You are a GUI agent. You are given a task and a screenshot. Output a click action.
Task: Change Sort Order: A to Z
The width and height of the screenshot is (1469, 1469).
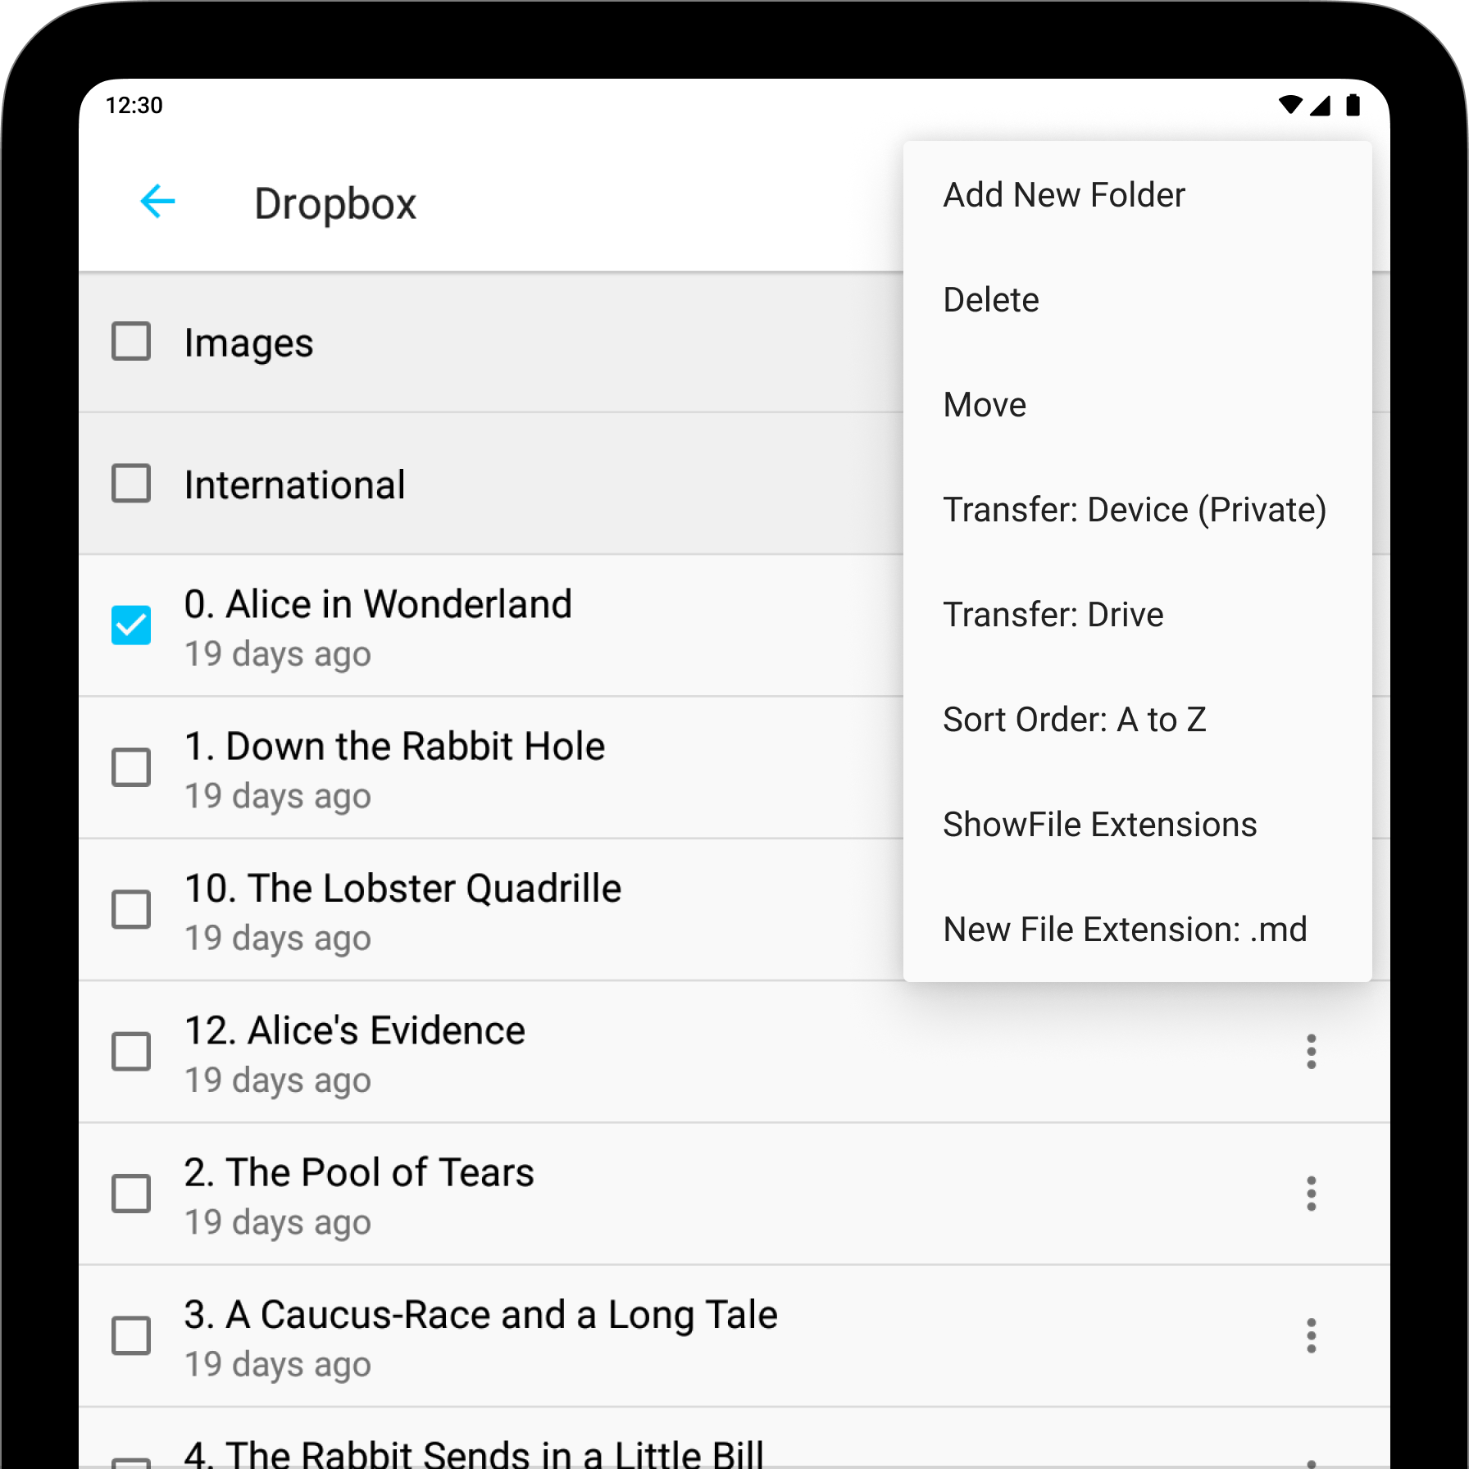coord(1137,720)
